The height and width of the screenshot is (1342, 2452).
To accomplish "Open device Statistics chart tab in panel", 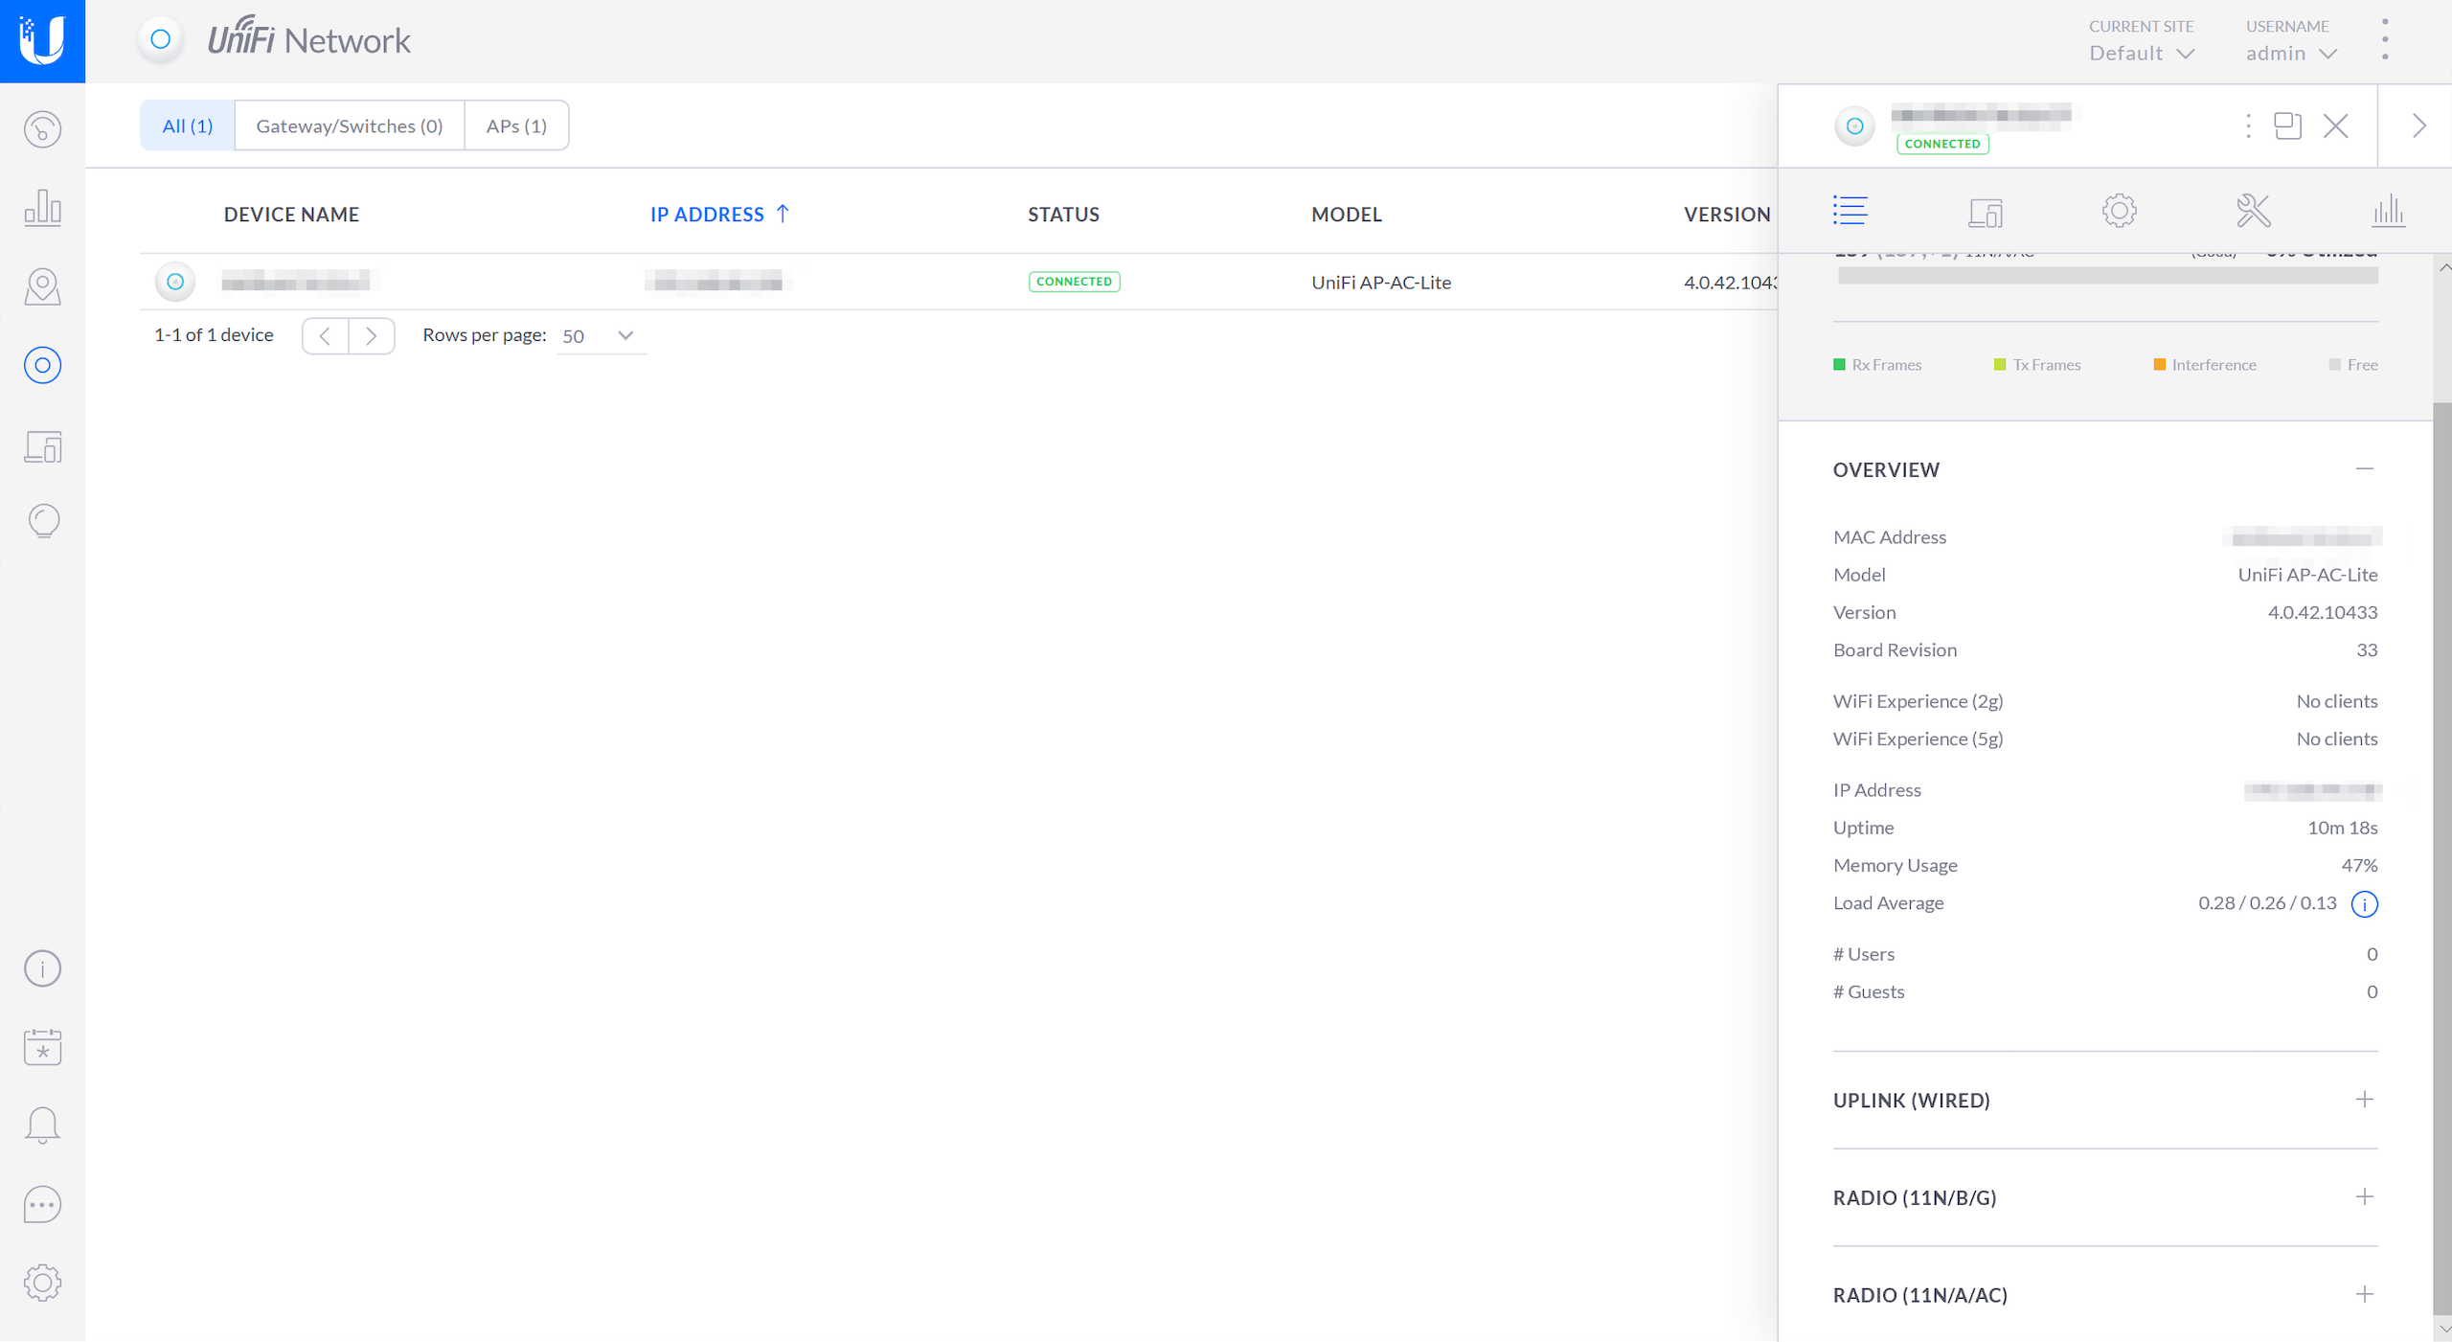I will click(x=2388, y=211).
